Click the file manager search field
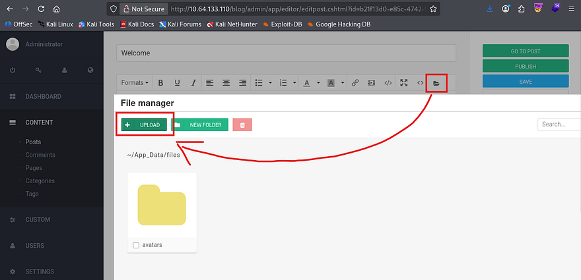Screen dimensions: 581x280 [558, 124]
